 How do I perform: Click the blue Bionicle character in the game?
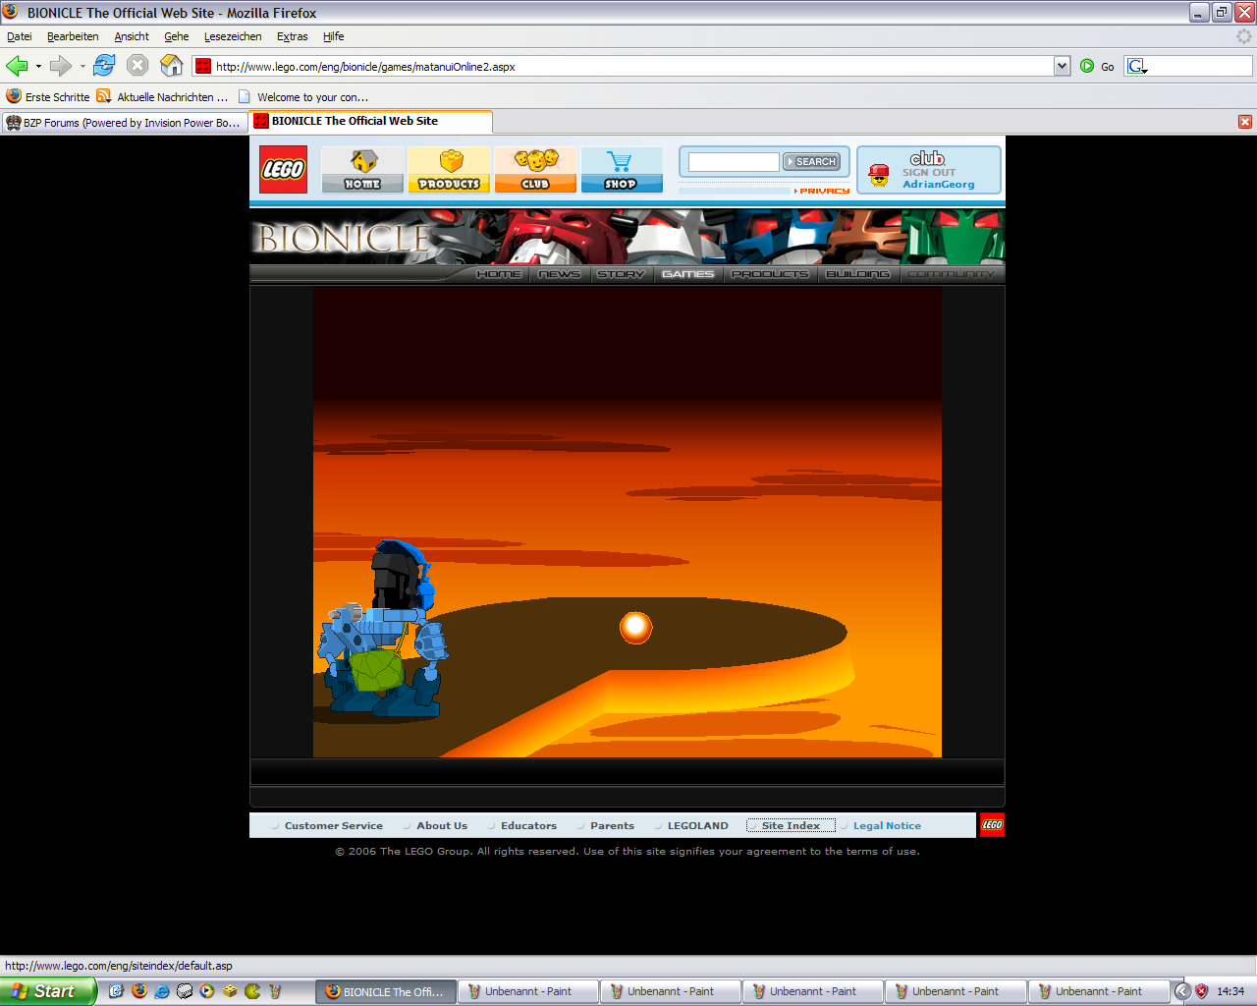pyautogui.click(x=382, y=629)
